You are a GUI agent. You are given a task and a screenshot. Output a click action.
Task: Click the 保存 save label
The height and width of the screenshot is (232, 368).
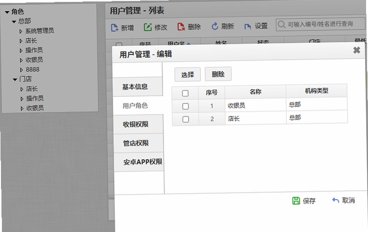[309, 201]
